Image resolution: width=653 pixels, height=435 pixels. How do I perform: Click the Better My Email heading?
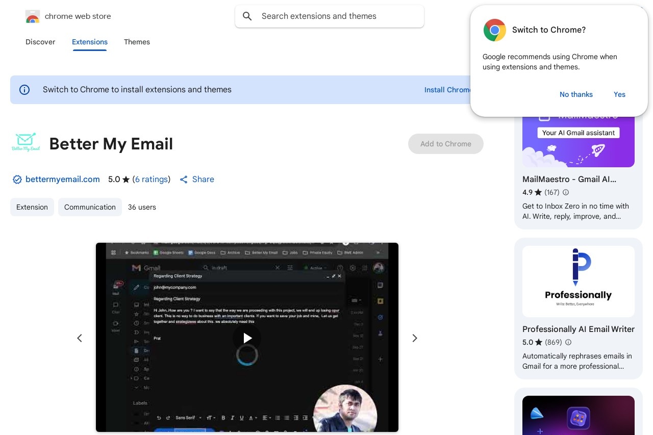tap(111, 144)
